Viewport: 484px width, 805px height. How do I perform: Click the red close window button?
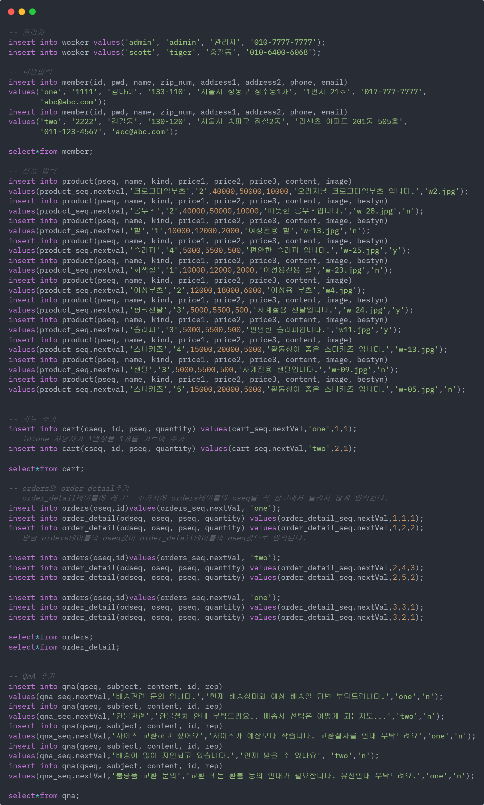[x=11, y=12]
